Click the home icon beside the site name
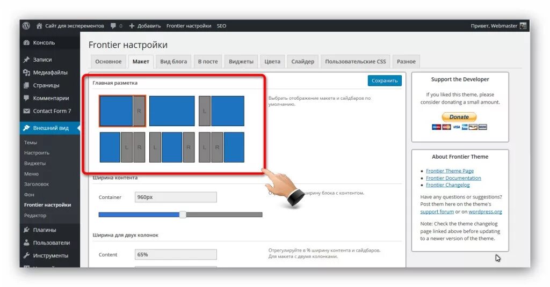Image resolution: width=550 pixels, height=287 pixels. [x=39, y=26]
